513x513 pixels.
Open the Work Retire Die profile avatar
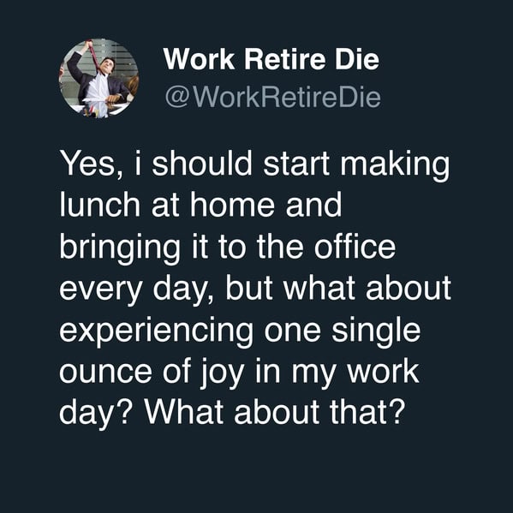98,78
